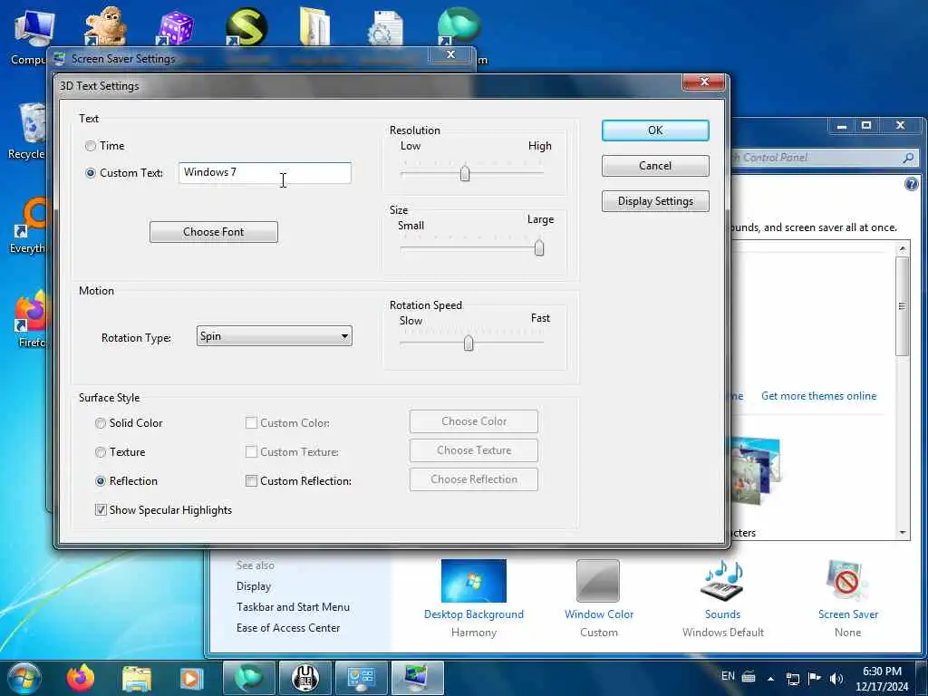The image size is (928, 696).
Task: Click the EN language indicator
Action: point(728,676)
